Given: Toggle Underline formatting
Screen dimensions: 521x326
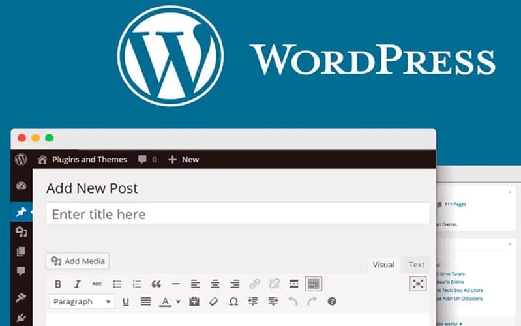Looking at the screenshot, I should pyautogui.click(x=126, y=302).
